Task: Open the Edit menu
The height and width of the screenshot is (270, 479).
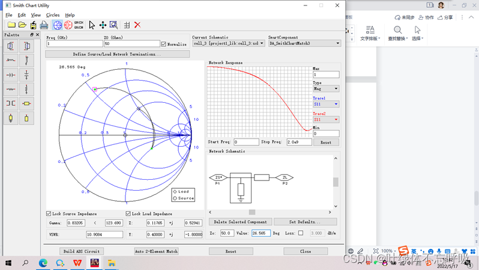Action: click(22, 15)
